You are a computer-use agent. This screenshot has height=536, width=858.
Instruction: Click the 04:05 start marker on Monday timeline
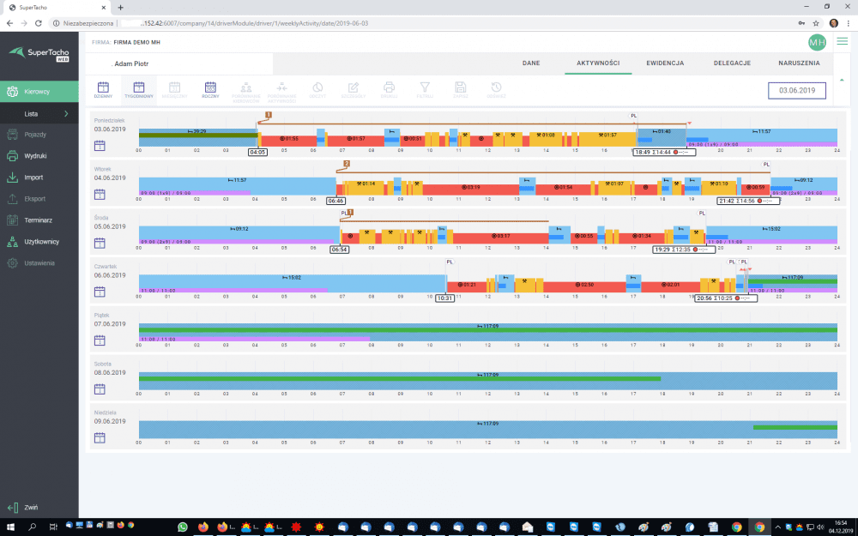click(x=257, y=152)
